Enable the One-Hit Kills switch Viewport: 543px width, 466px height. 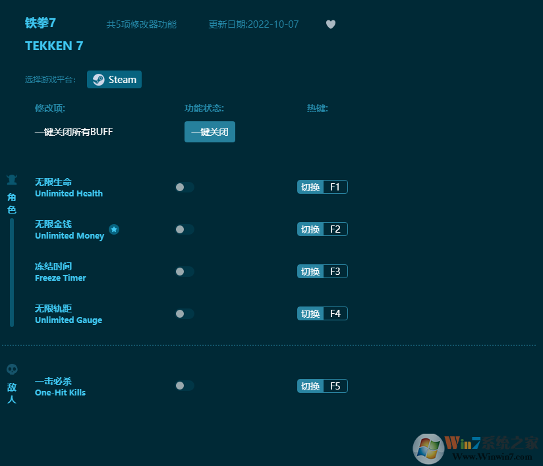click(x=185, y=386)
